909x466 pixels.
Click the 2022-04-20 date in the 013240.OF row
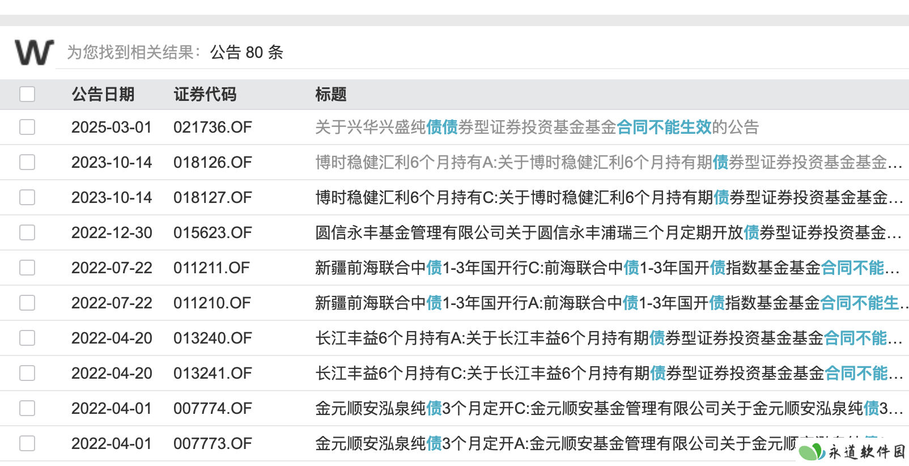coord(112,338)
